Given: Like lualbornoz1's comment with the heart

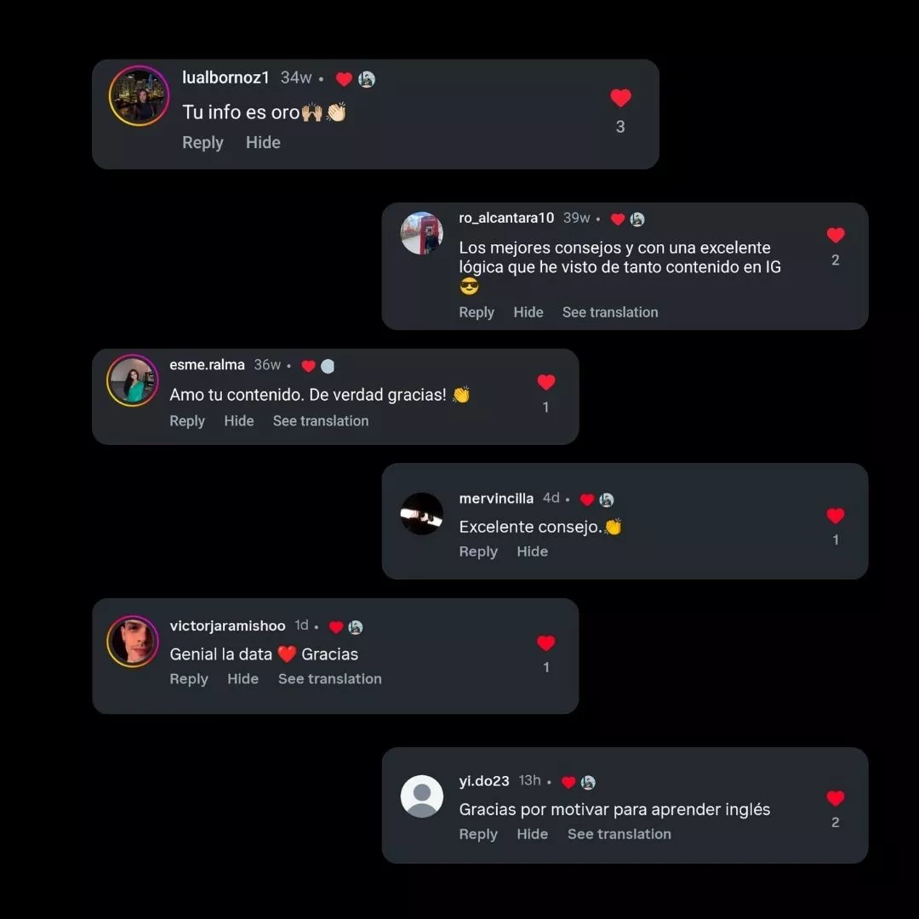Looking at the screenshot, I should click(620, 97).
